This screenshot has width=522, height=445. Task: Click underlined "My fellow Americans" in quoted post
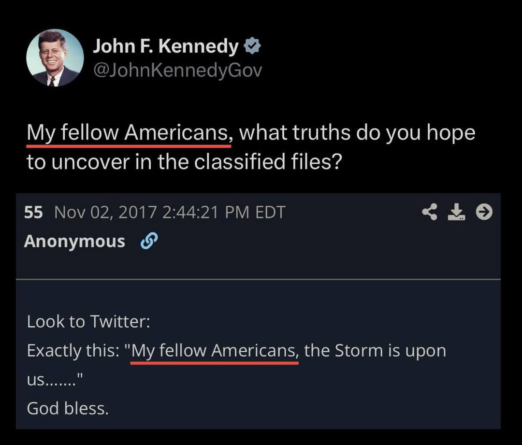pos(215,350)
